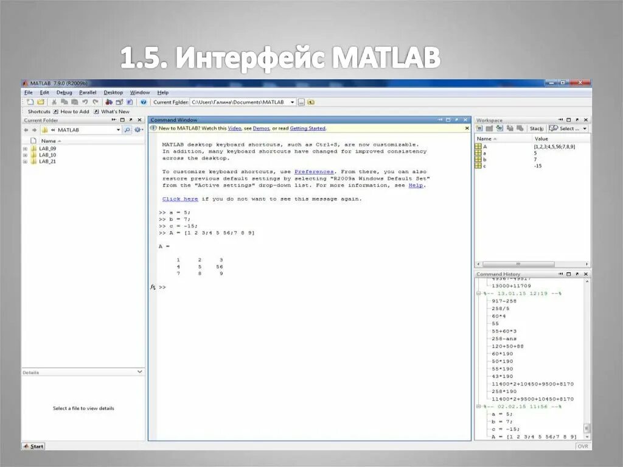Click variable A icon in Workspace
This screenshot has height=467, width=623.
point(478,146)
